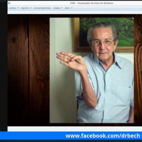Click the empty toolbar area right of Abrir
142x142 pixels.
click(106, 8)
